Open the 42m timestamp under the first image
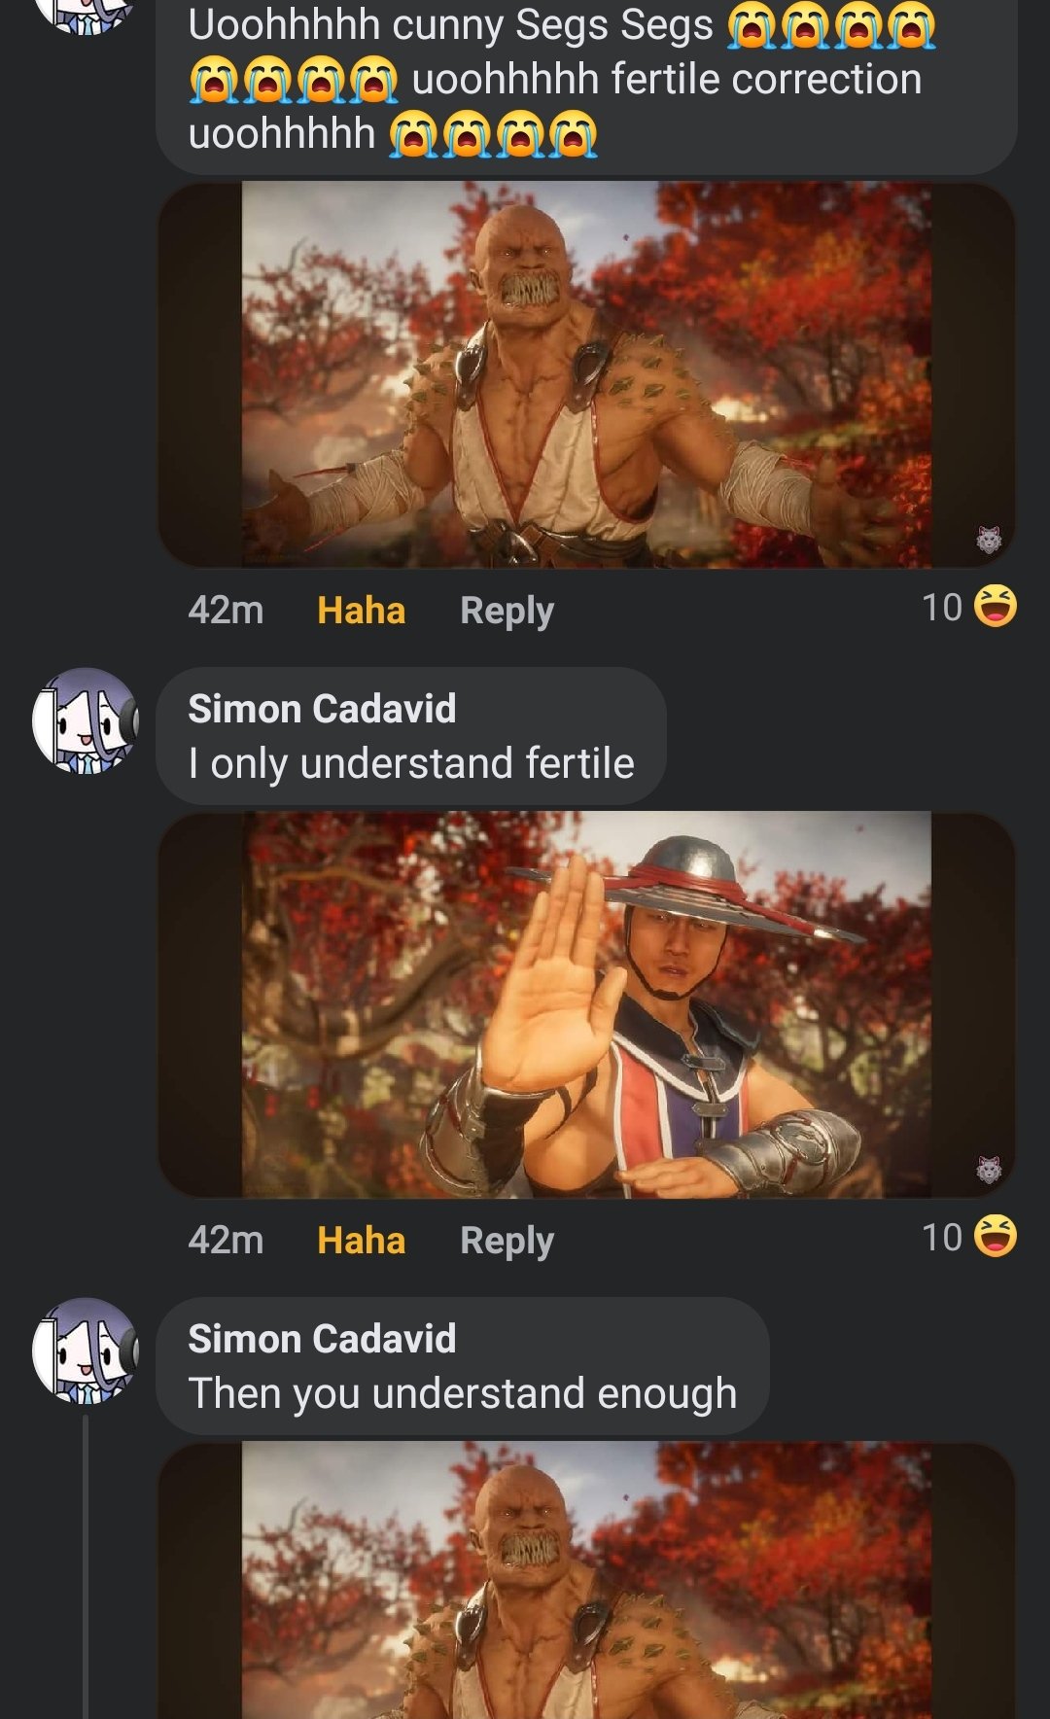The width and height of the screenshot is (1050, 1719). (226, 611)
